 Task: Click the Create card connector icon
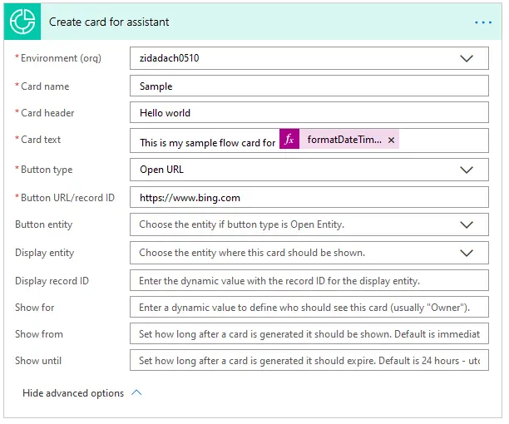pos(25,22)
